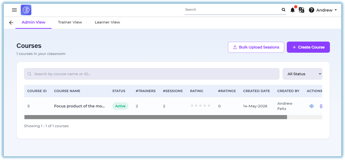Open the language translate icon
This screenshot has width=345, height=160.
click(x=301, y=10)
